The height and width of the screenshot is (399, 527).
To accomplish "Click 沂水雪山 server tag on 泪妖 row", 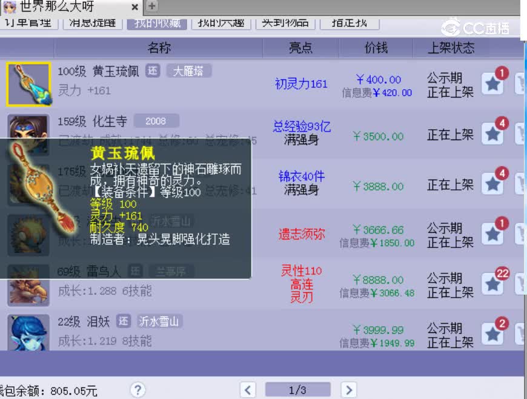I will (159, 321).
